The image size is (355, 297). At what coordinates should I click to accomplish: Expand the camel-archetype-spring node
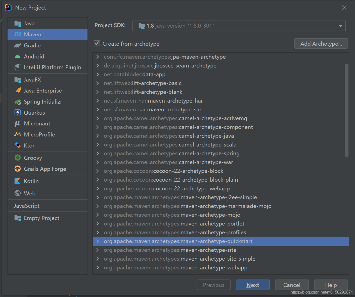tap(98, 154)
